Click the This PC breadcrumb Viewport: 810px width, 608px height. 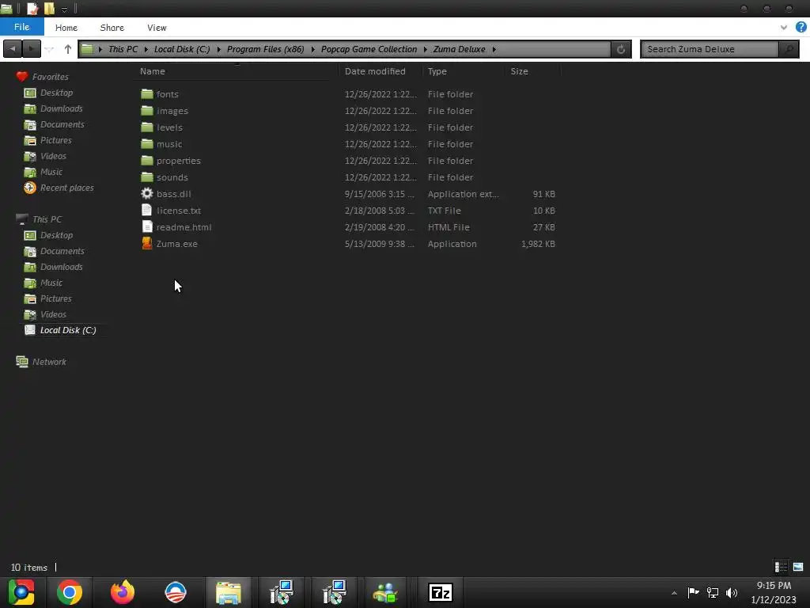click(x=123, y=49)
